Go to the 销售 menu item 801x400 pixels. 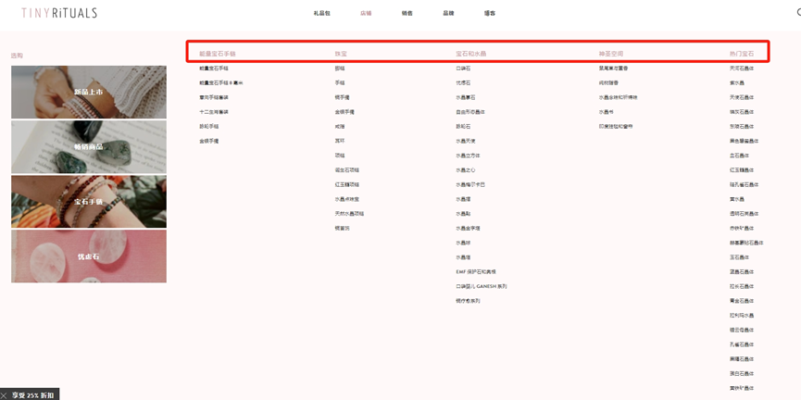point(407,14)
